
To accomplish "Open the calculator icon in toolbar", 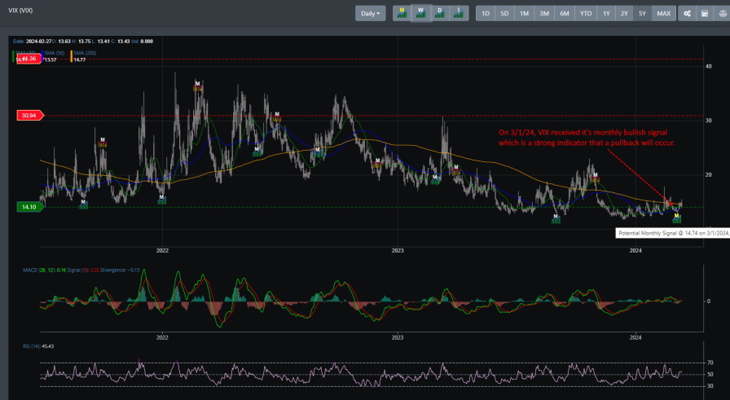I will (x=705, y=14).
